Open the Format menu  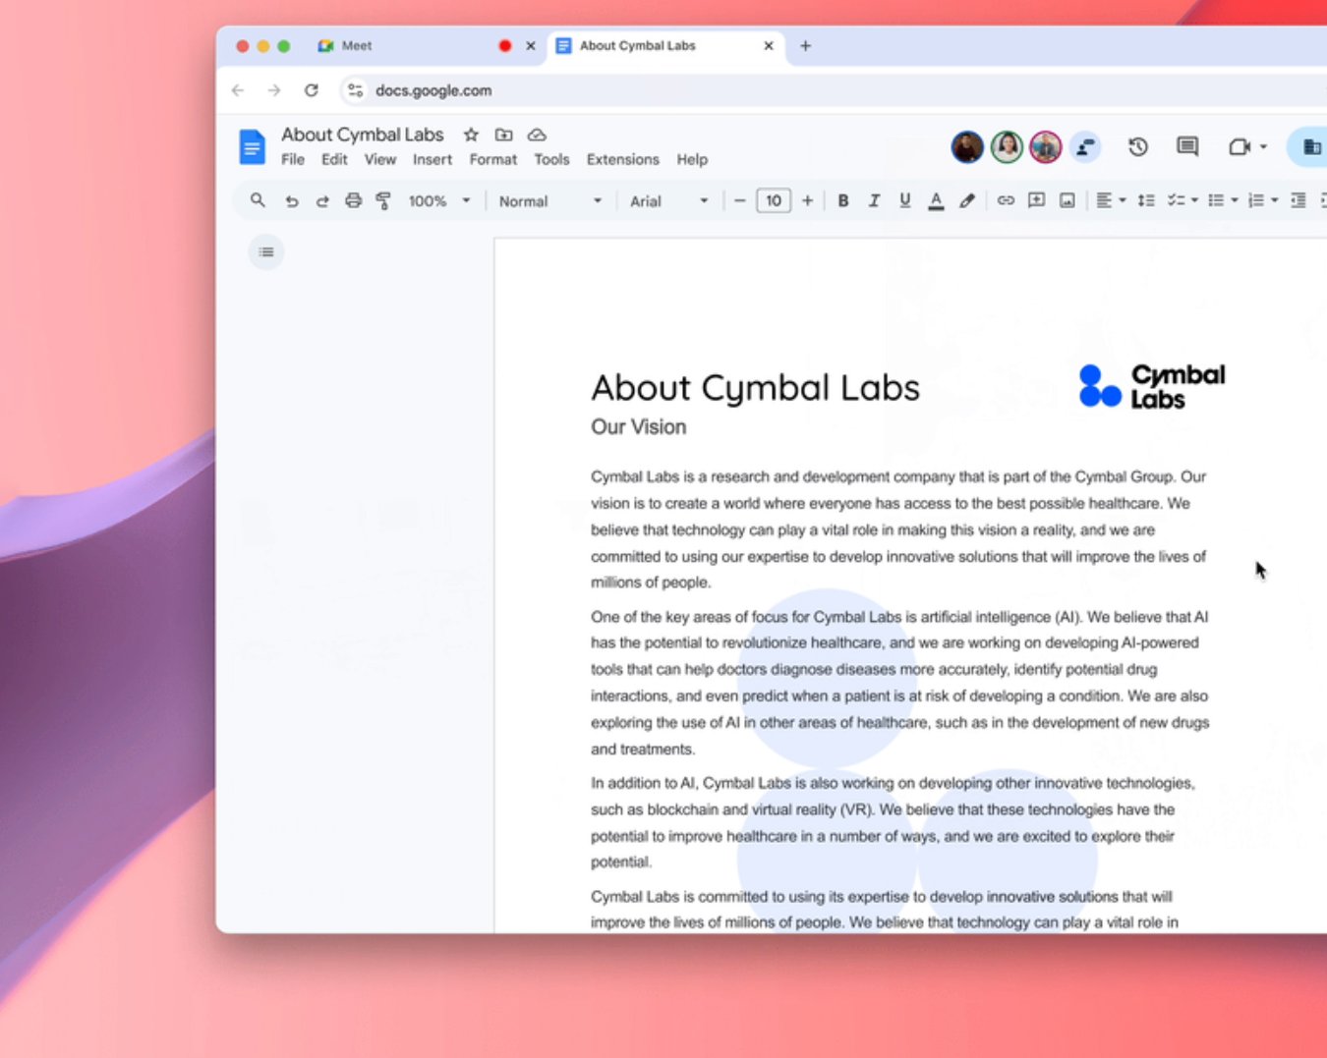(x=492, y=159)
